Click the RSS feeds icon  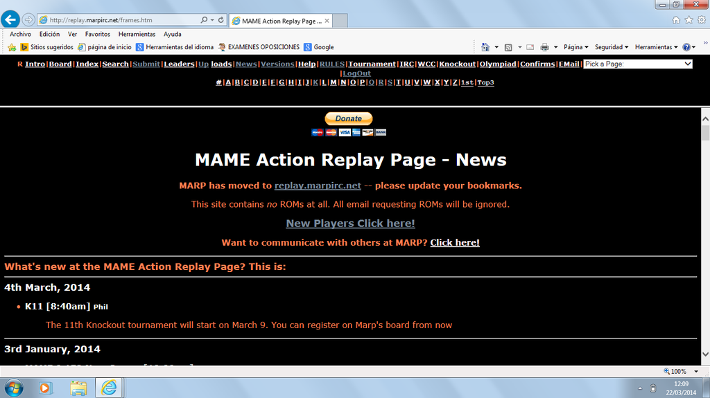[x=508, y=47]
